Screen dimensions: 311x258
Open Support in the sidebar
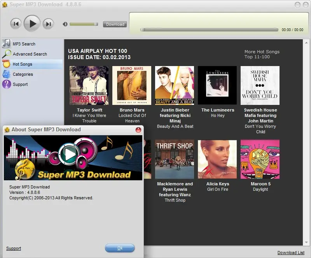click(x=20, y=84)
